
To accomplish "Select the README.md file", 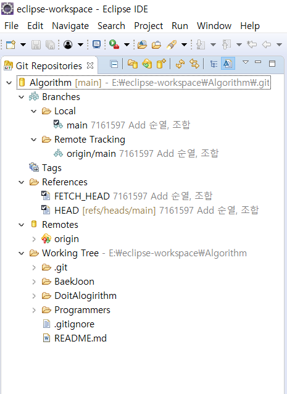I will click(x=75, y=338).
